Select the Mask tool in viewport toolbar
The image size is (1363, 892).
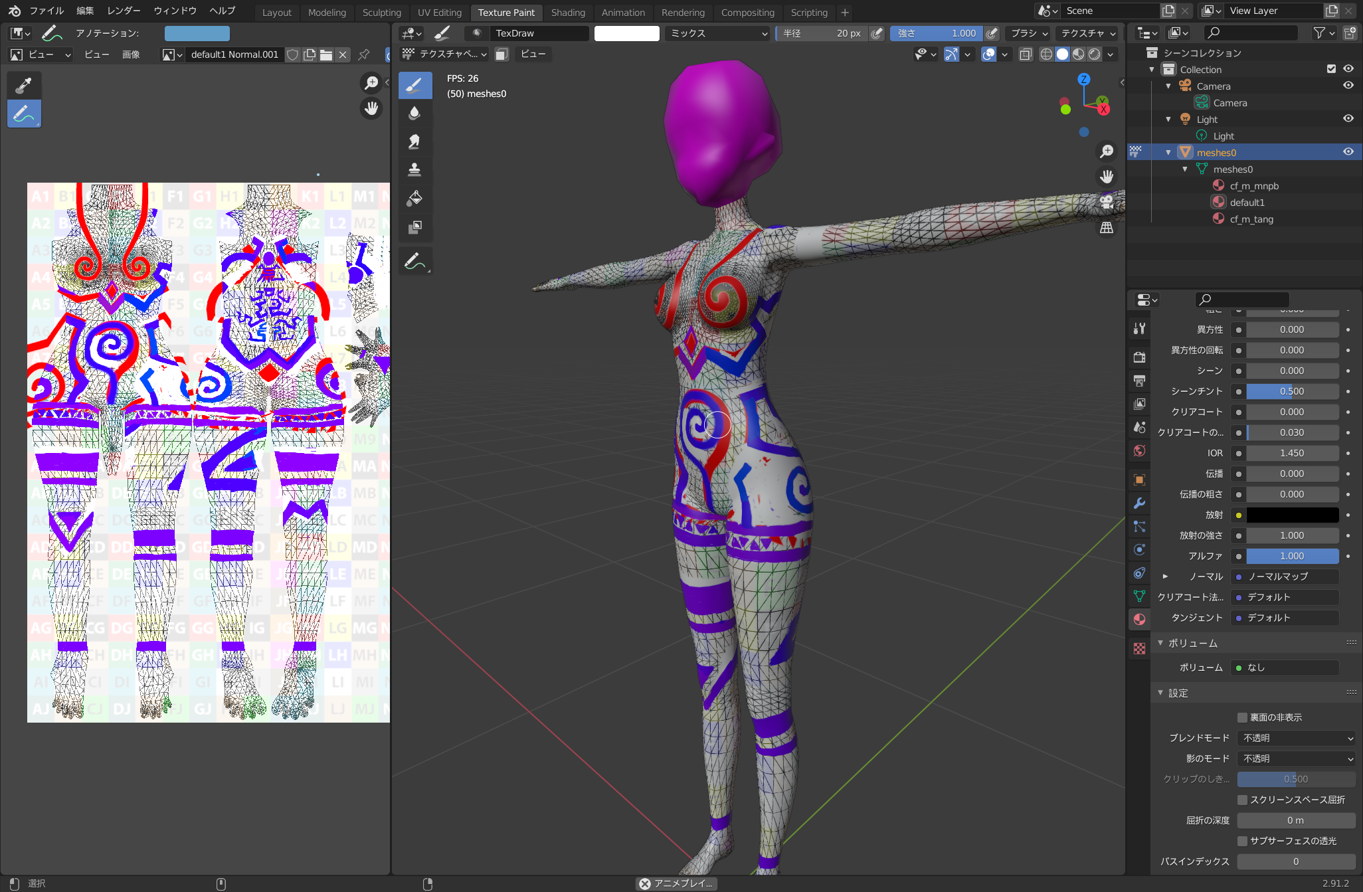[x=414, y=227]
